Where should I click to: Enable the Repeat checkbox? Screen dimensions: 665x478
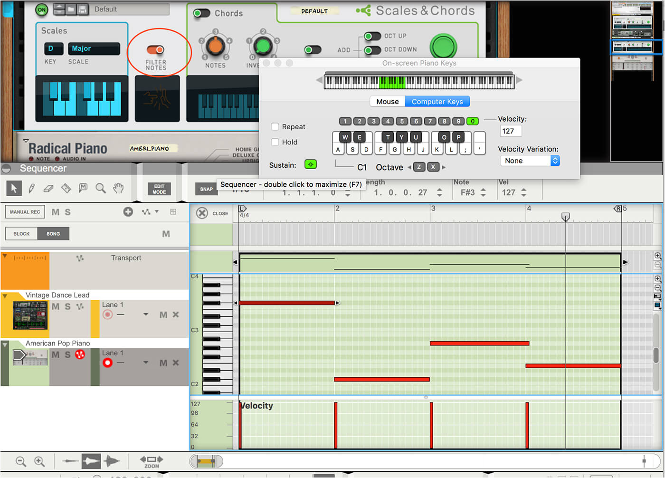pyautogui.click(x=275, y=127)
